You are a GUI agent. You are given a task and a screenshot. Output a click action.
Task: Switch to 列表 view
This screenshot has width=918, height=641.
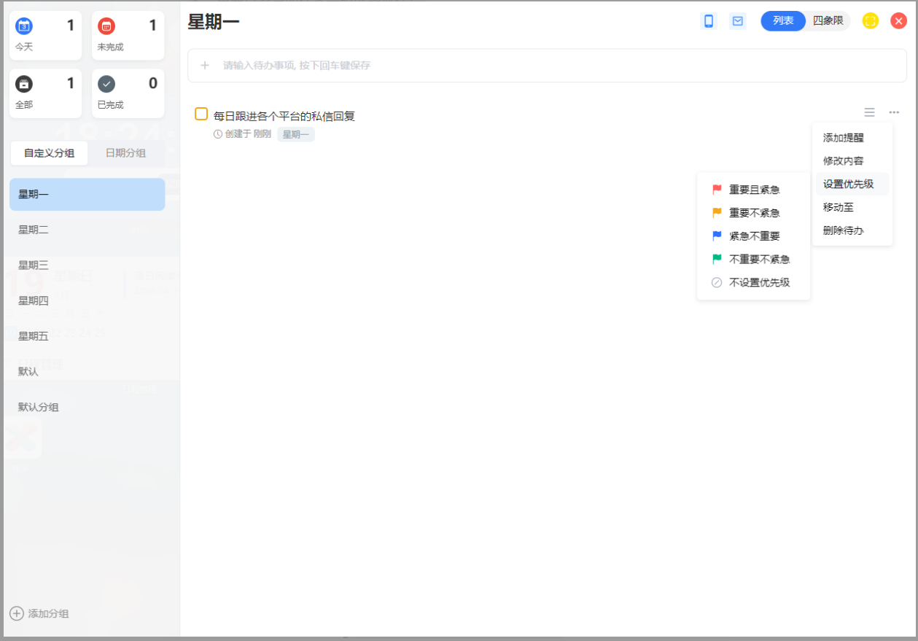tap(783, 21)
